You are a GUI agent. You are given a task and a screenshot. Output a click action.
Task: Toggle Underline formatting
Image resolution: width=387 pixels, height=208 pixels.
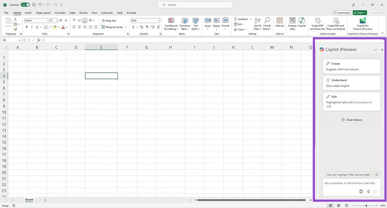pyautogui.click(x=37, y=27)
